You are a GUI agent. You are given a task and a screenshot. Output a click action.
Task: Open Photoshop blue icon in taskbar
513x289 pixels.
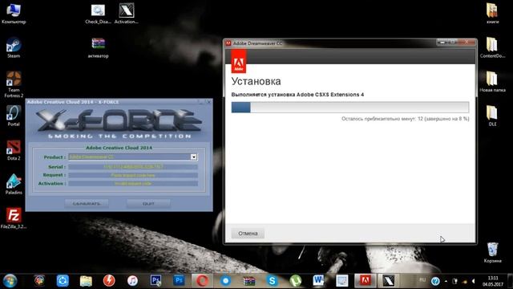coord(179,281)
